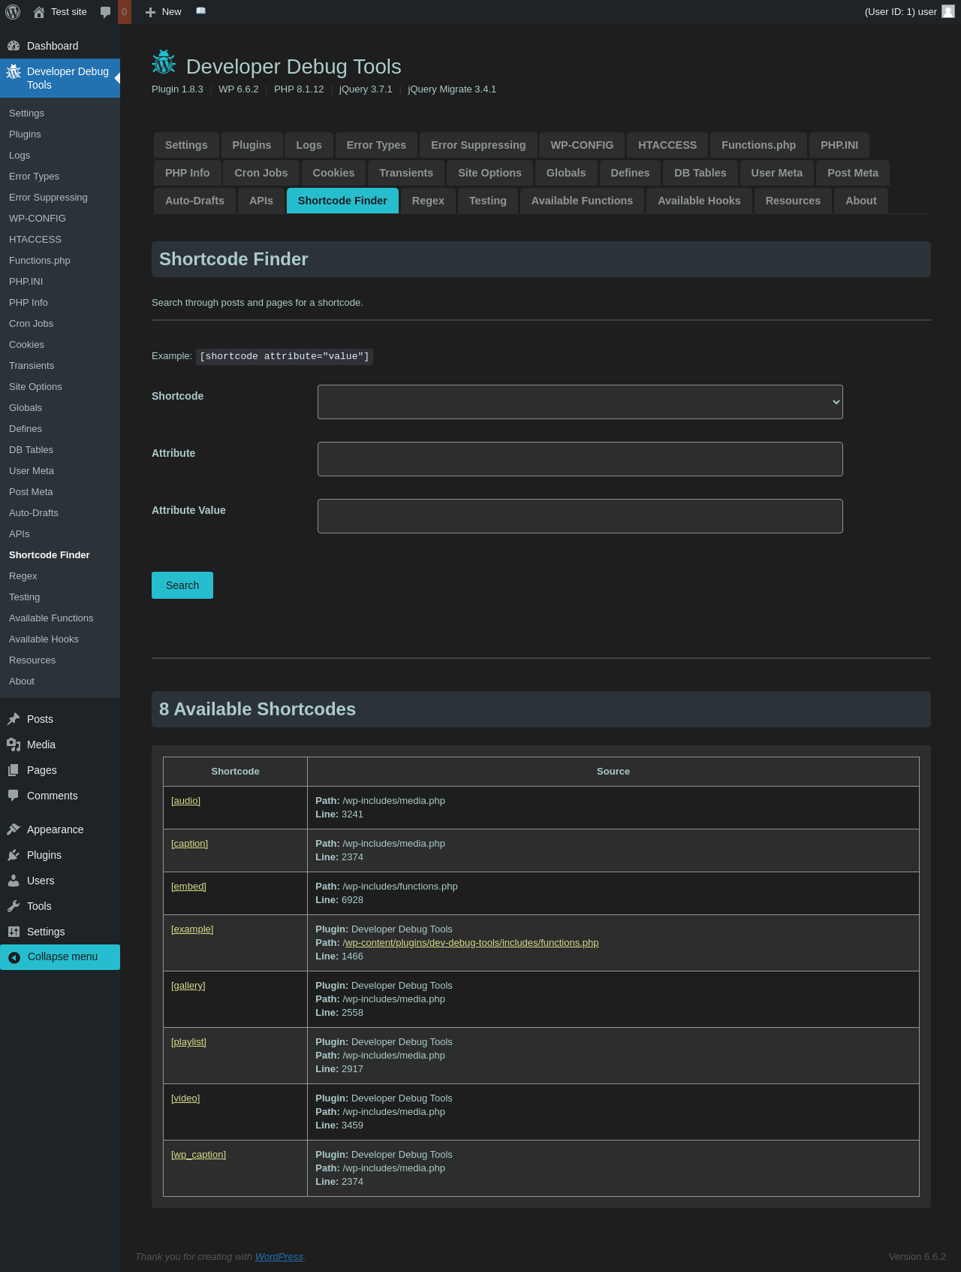Viewport: 961px width, 1272px height.
Task: Click the WordPress logo in admin bar
Action: click(x=13, y=12)
